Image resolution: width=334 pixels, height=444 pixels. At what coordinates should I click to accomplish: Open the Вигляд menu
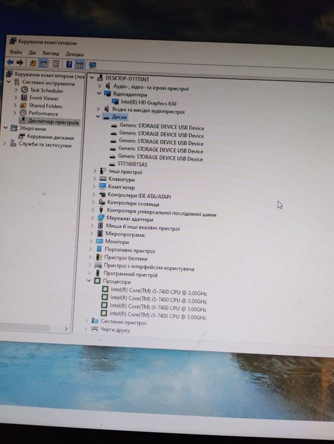[x=51, y=53]
